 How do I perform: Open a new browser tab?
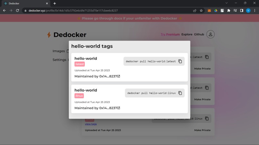55,4
